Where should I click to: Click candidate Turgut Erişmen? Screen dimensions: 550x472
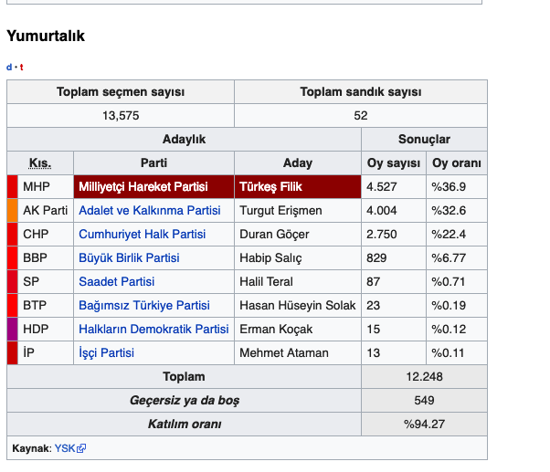(x=280, y=210)
